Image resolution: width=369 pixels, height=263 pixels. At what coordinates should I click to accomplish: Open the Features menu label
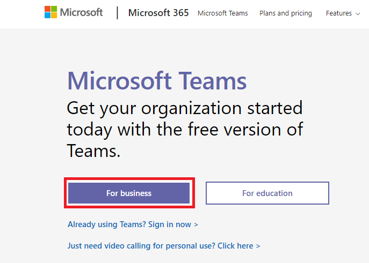pyautogui.click(x=339, y=13)
